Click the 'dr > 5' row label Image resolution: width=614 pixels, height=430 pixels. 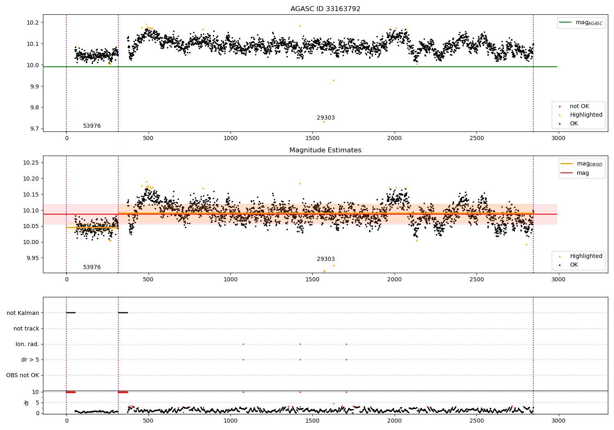(x=30, y=360)
